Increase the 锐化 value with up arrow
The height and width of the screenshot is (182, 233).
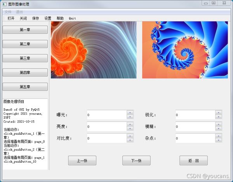tap(219, 113)
